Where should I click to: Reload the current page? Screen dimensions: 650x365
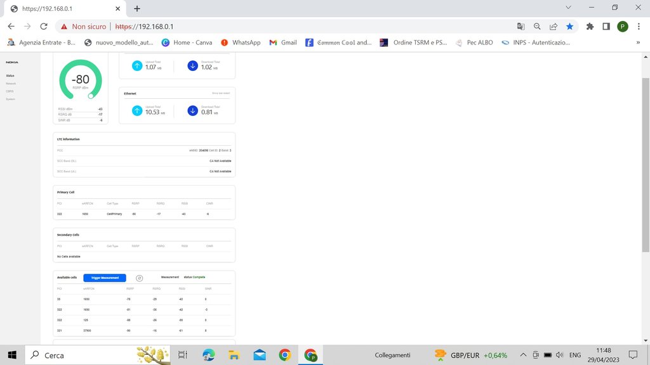click(x=44, y=27)
